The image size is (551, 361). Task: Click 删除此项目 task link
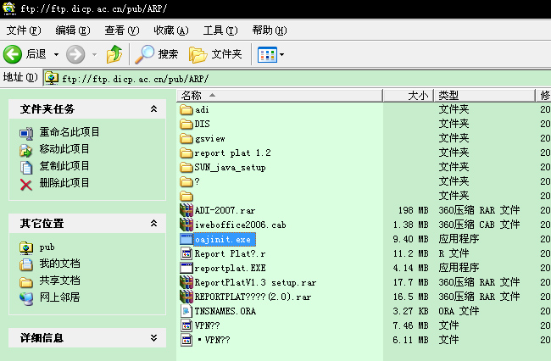tap(64, 183)
